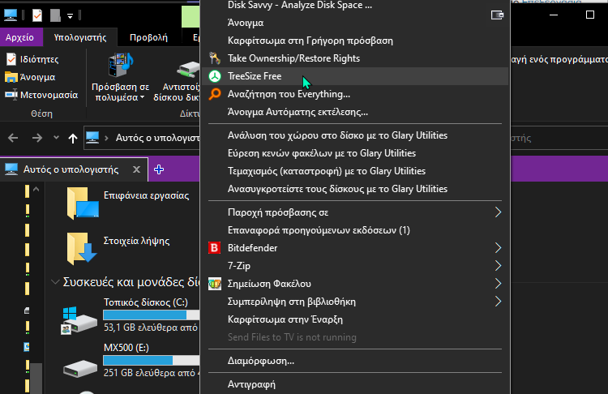Choose Αντιγραφή in context menu
This screenshot has height=394, width=608.
pyautogui.click(x=355, y=384)
